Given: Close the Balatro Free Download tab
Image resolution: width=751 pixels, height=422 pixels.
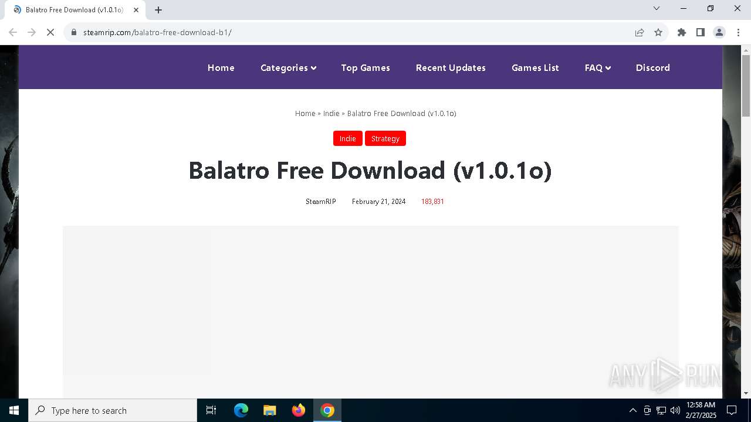Looking at the screenshot, I should pyautogui.click(x=136, y=9).
